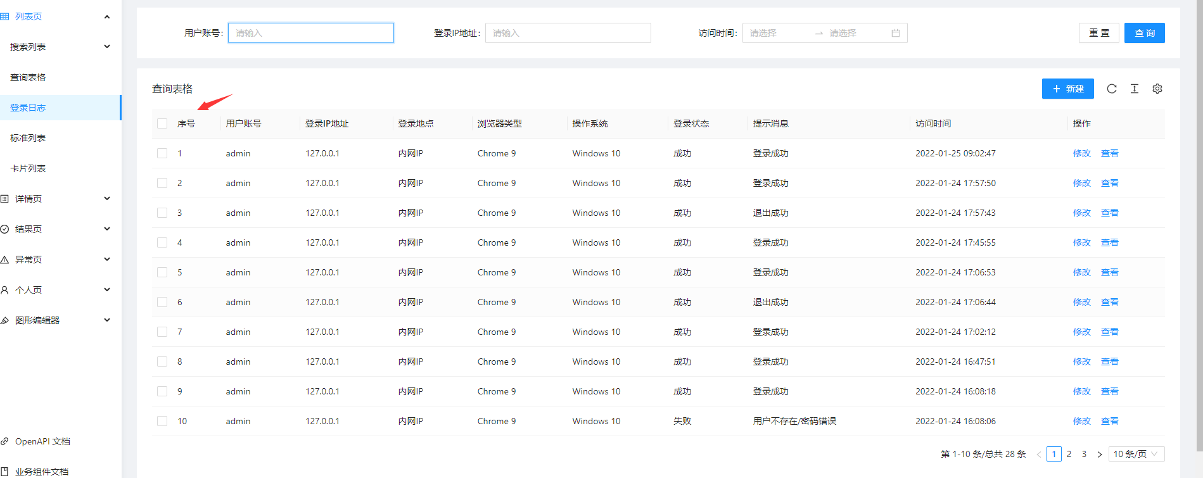Open the 查询表格 menu item

click(x=60, y=77)
